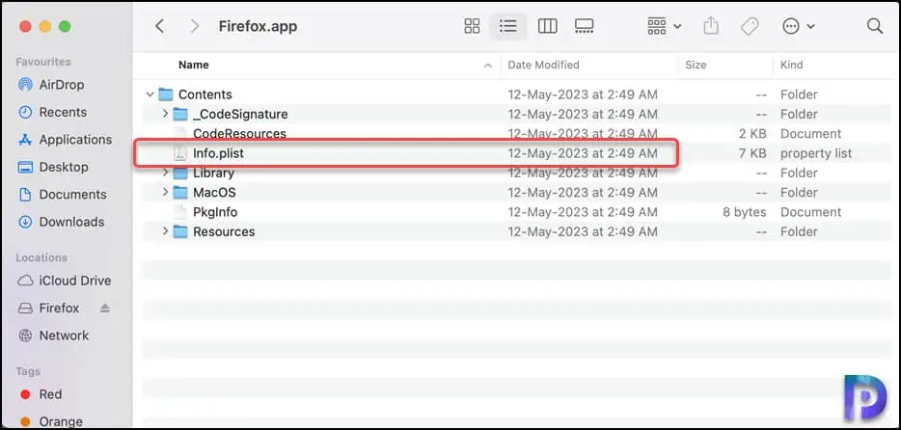901x430 pixels.
Task: Switch to gallery view
Action: [x=584, y=26]
